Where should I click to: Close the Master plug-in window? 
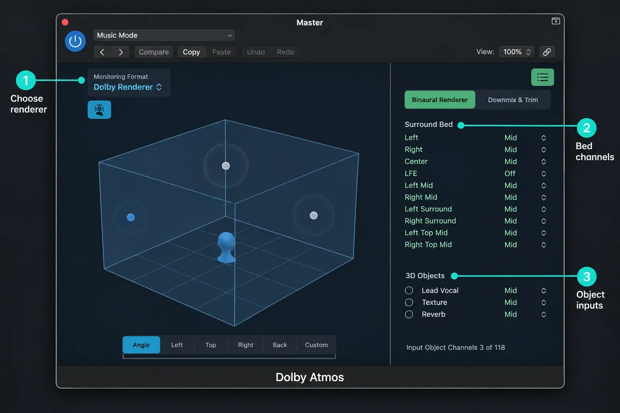pos(65,22)
